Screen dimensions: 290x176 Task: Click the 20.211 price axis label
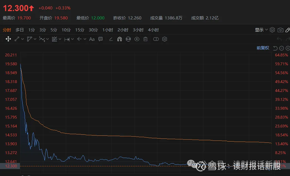point(11,55)
